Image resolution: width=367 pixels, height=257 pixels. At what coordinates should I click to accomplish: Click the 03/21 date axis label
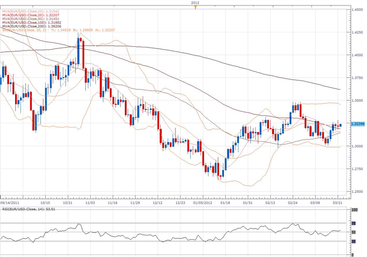point(338,204)
